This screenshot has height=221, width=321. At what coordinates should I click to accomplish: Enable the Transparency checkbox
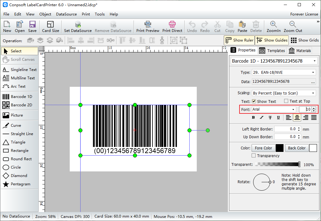pyautogui.click(x=254, y=156)
